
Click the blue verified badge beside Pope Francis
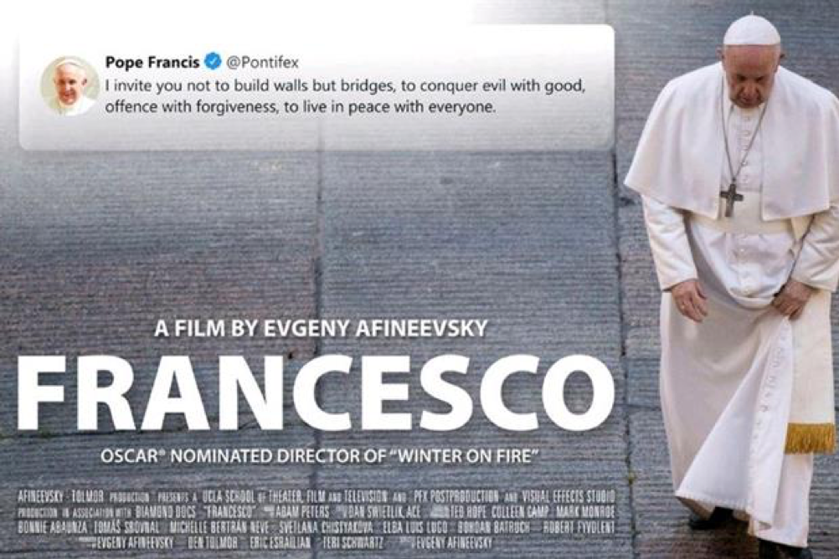coord(213,62)
